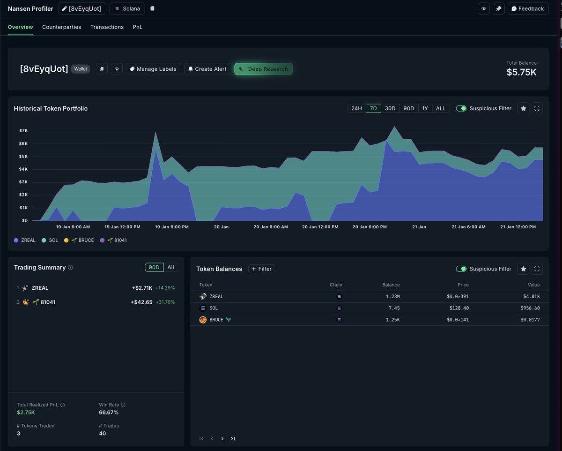Click ZREAL token icon in Trading Summary
Screen dimensions: 562x451
coord(26,288)
